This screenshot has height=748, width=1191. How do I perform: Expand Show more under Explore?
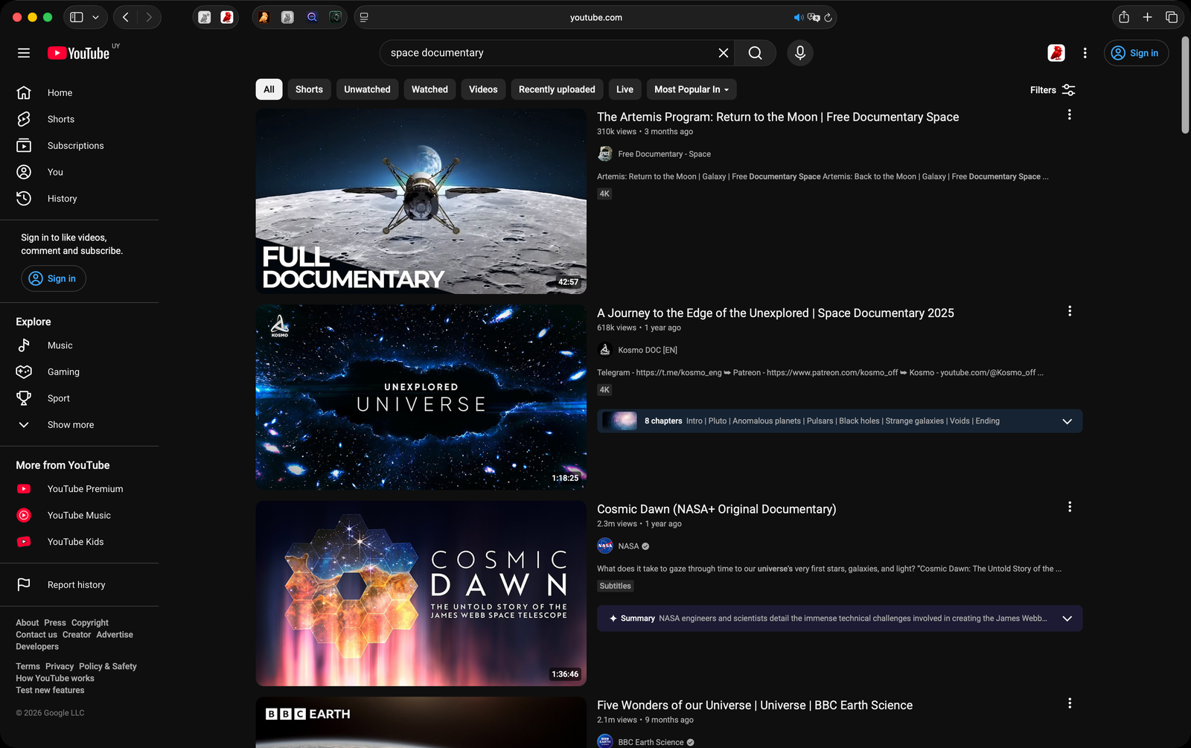[80, 425]
